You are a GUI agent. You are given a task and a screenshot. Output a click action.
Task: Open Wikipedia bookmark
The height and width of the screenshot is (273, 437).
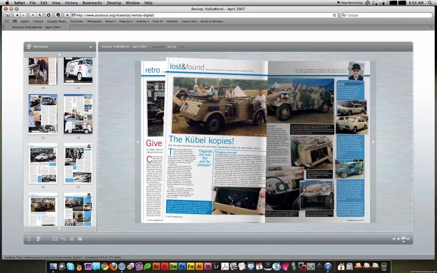pyautogui.click(x=94, y=21)
